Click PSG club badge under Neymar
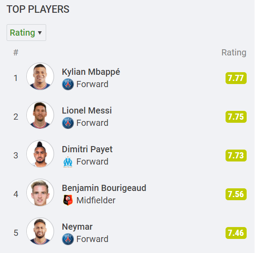 tap(68, 239)
